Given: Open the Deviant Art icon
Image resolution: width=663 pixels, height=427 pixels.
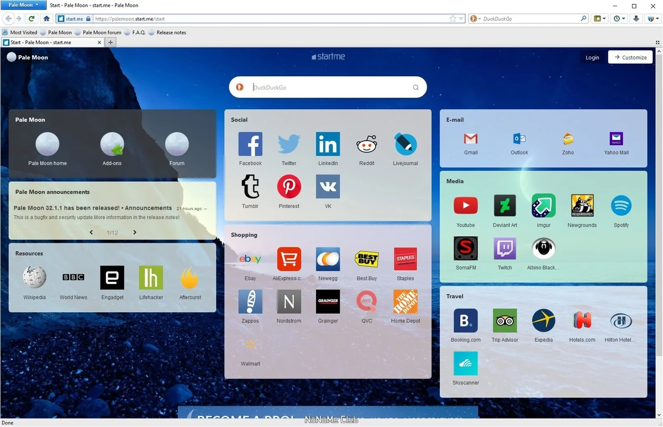Looking at the screenshot, I should 505,205.
